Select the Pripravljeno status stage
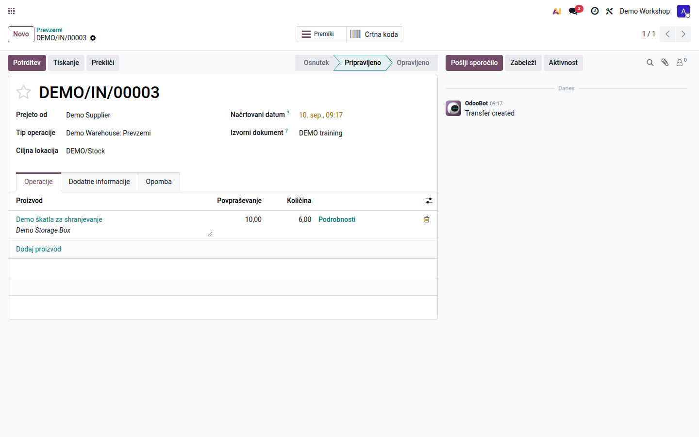699x437 pixels. point(363,63)
